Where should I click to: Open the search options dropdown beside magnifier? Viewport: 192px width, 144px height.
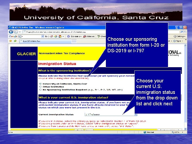(x=185, y=32)
